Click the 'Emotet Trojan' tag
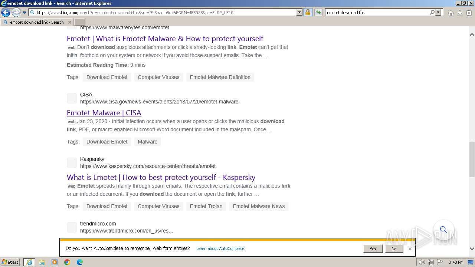475x267 pixels. pos(206,206)
